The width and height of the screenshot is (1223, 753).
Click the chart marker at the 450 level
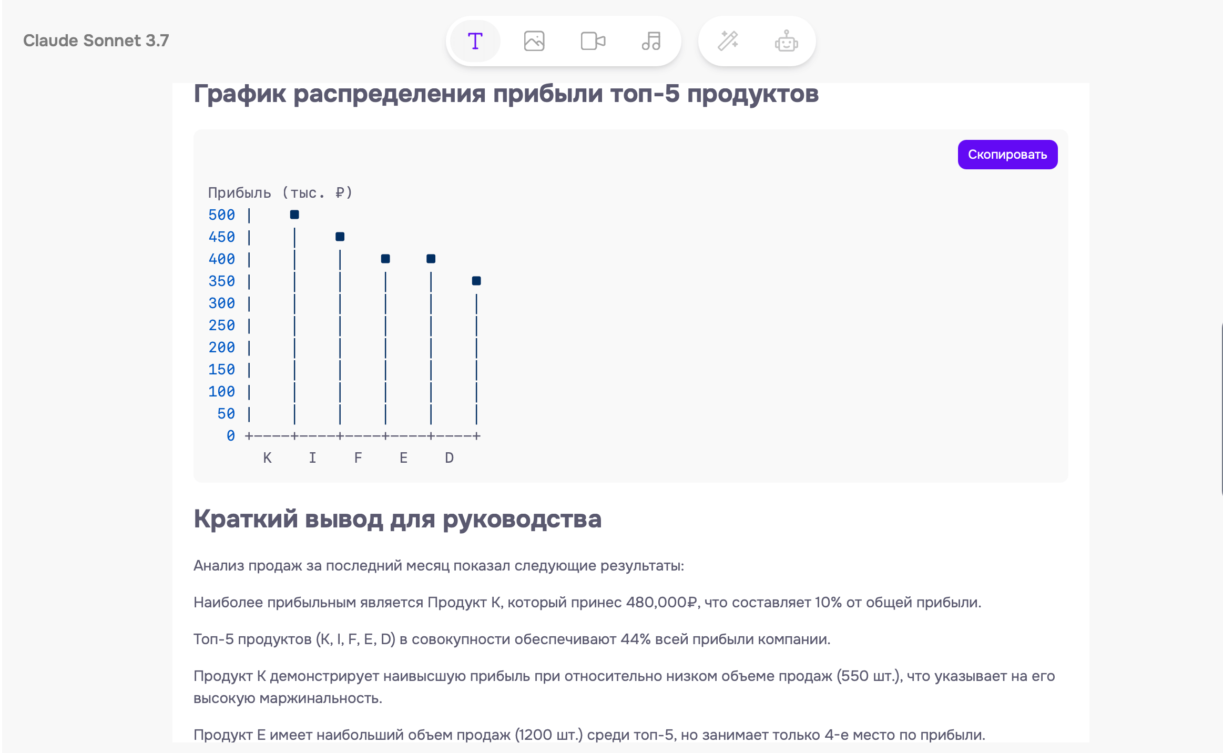(340, 237)
